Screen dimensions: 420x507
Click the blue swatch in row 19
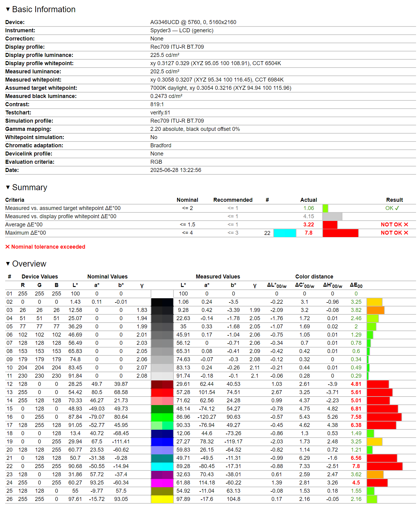162,442
